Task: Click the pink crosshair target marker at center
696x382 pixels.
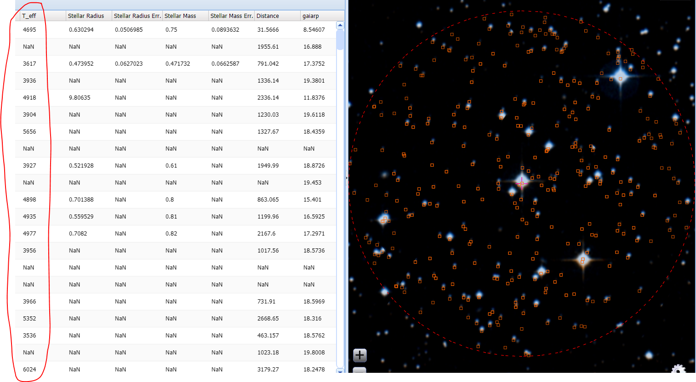Action: click(x=522, y=183)
